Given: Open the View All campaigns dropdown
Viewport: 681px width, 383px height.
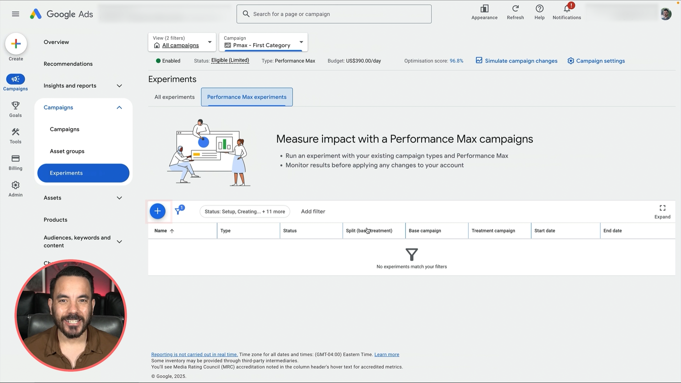Looking at the screenshot, I should (182, 42).
